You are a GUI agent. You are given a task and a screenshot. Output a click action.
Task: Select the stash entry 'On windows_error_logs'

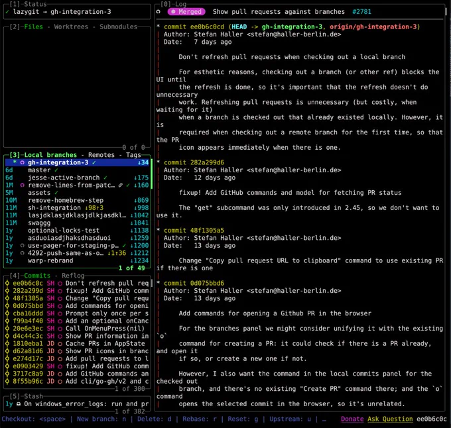77,404
